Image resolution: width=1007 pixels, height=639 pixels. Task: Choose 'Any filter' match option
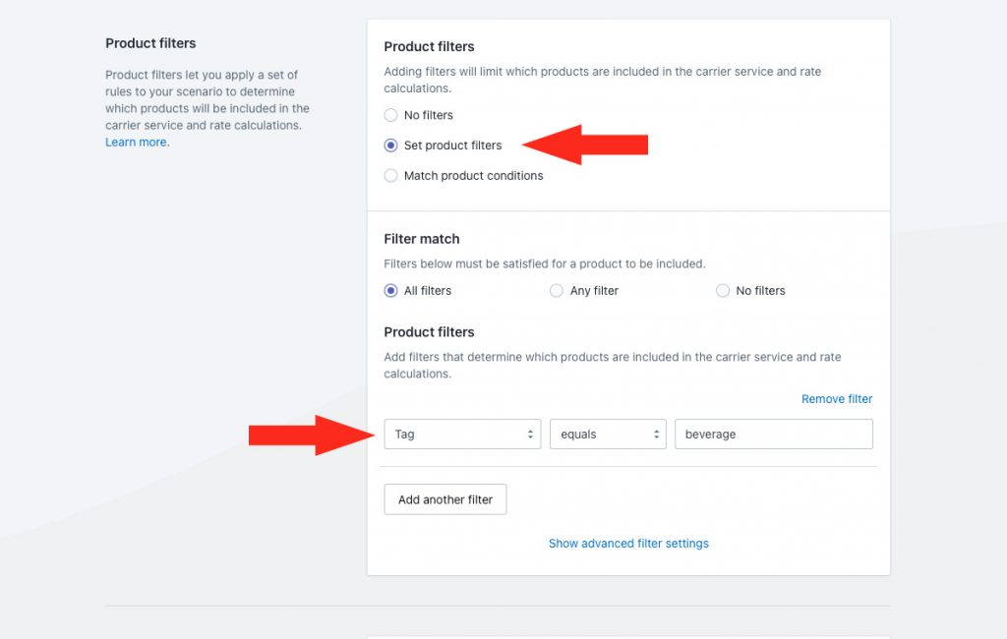click(x=557, y=290)
